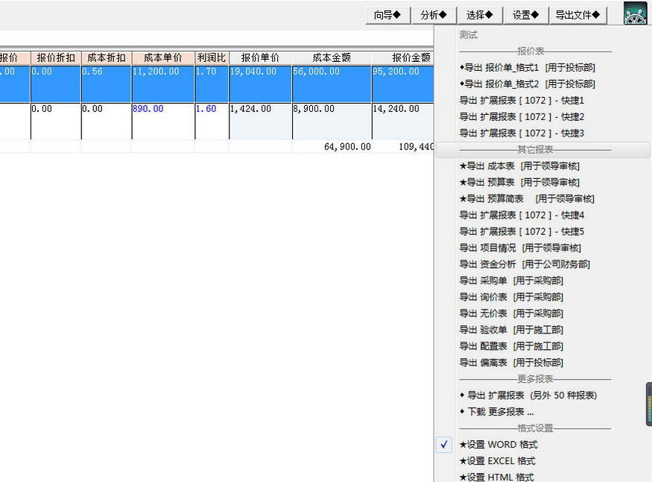
Task: Click the 报价金额 column header
Action: pos(403,58)
